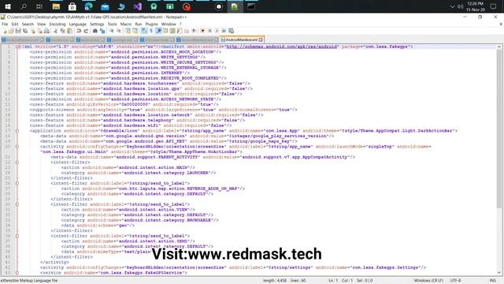The height and width of the screenshot is (284, 504).
Task: Toggle the Document Map panel
Action: pos(172,31)
